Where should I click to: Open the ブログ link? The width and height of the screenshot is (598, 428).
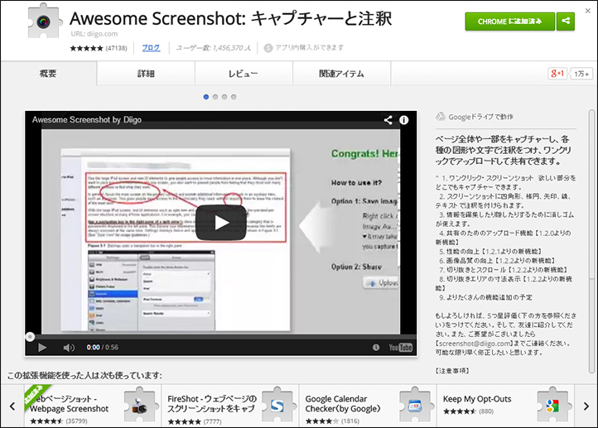pos(151,48)
